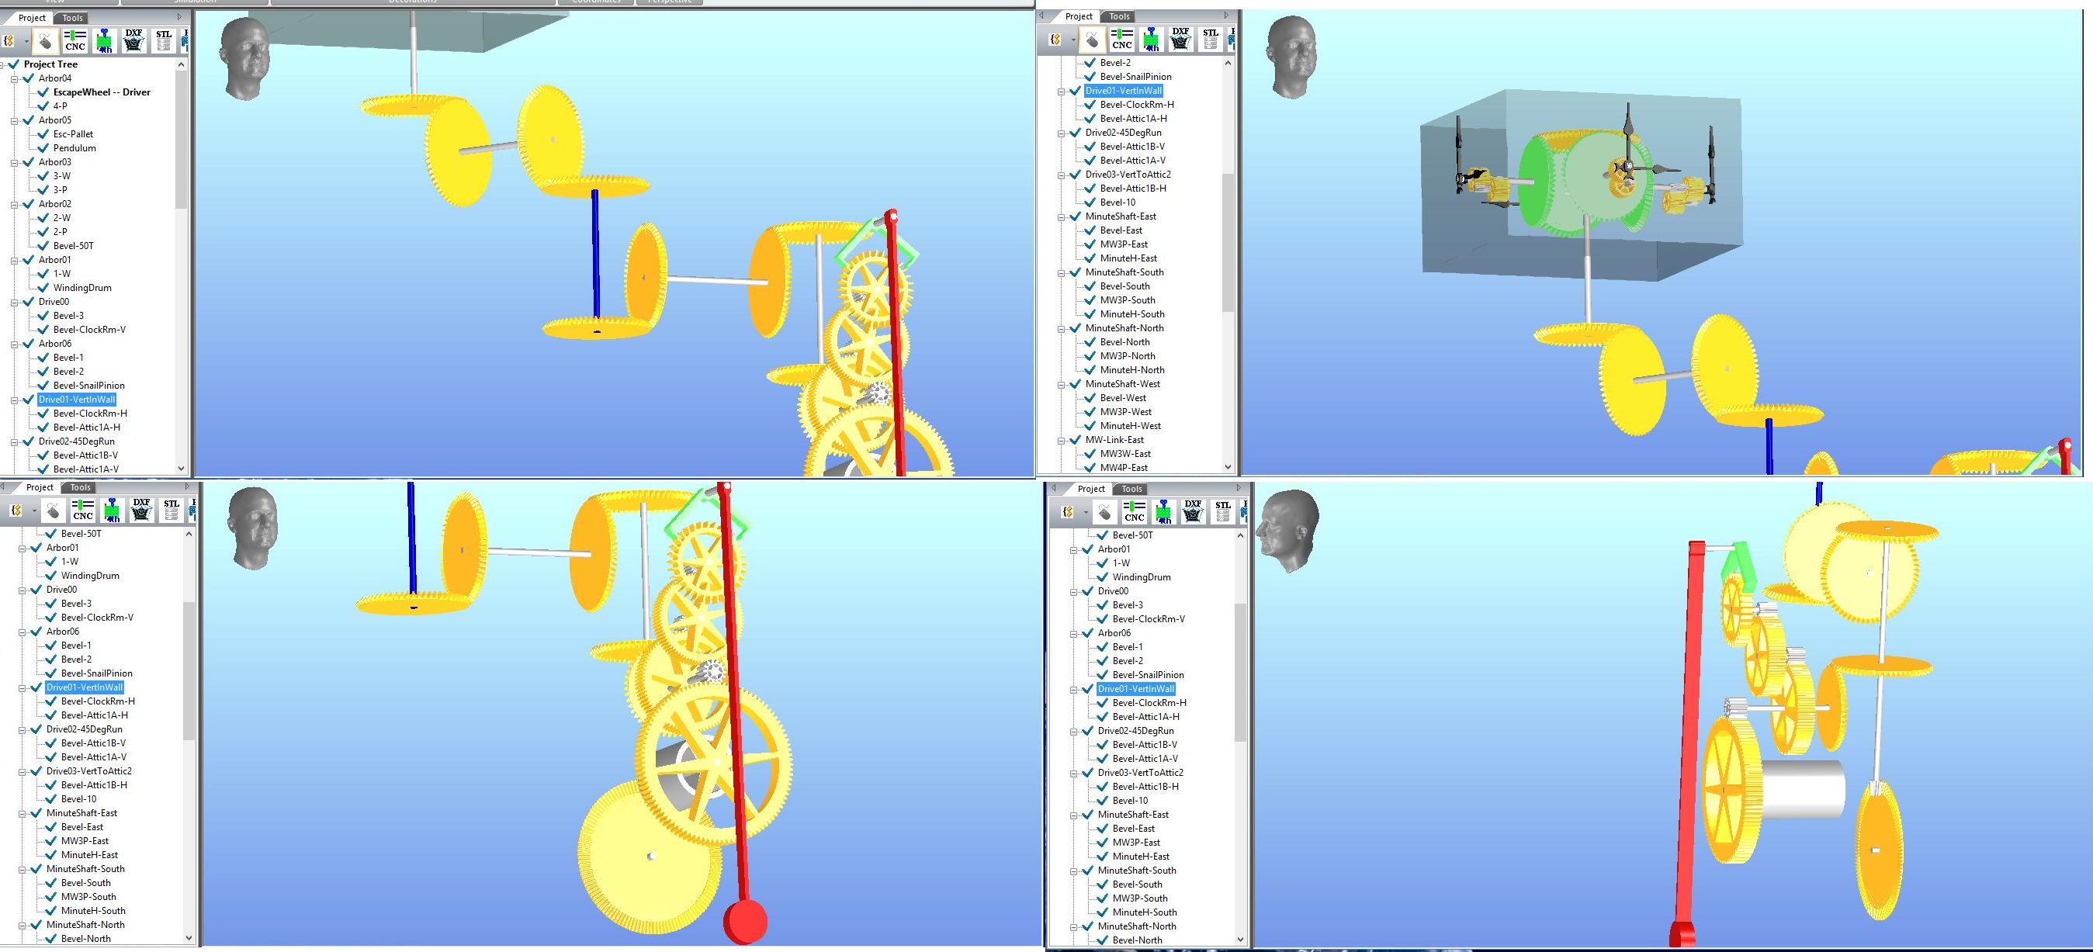Screen dimensions: 2093x952
Task: Select mouse pointer tool above Project Tree root
Action: coord(46,40)
